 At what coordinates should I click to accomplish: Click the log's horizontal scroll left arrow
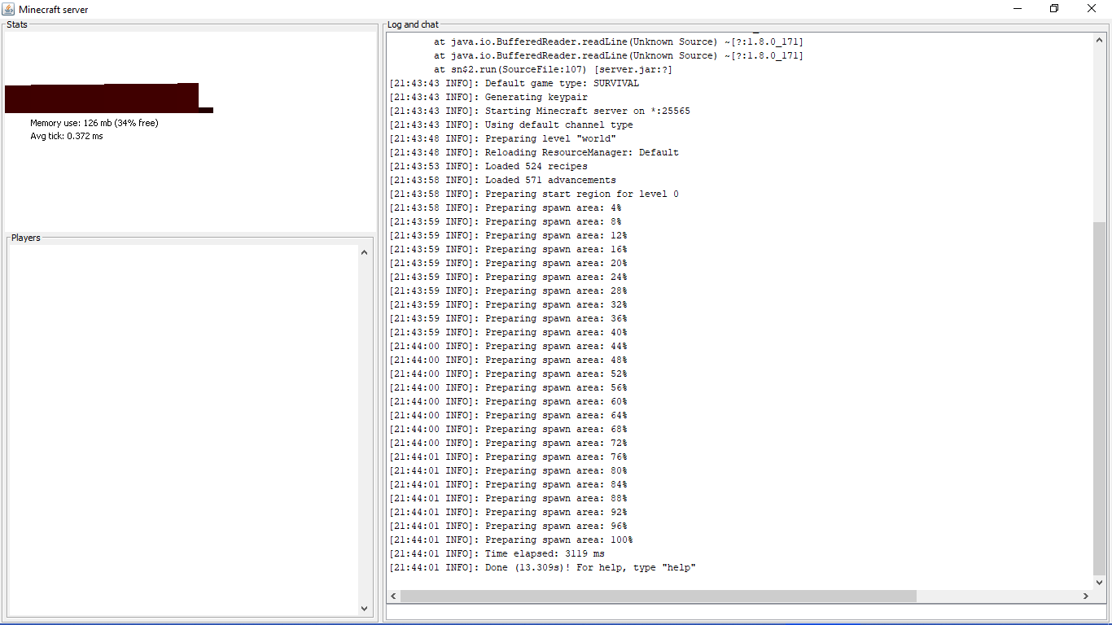[394, 596]
